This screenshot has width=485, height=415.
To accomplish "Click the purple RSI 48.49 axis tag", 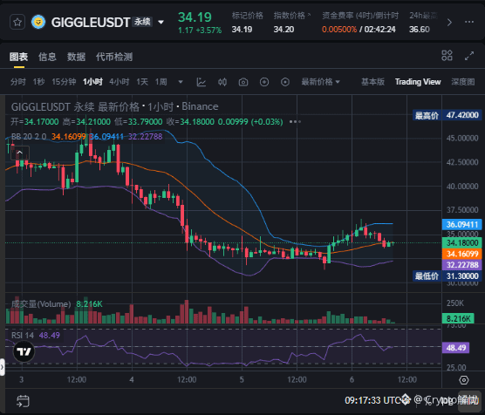I will point(456,348).
